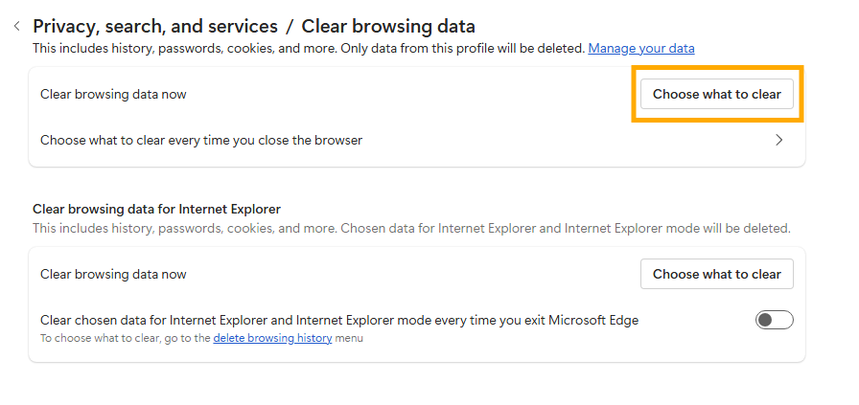Click the slash separator in the breadcrumb
The height and width of the screenshot is (405, 859).
[x=290, y=26]
